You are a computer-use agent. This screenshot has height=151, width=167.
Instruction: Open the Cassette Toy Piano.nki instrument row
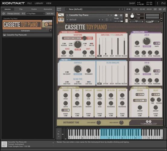coord(27,35)
